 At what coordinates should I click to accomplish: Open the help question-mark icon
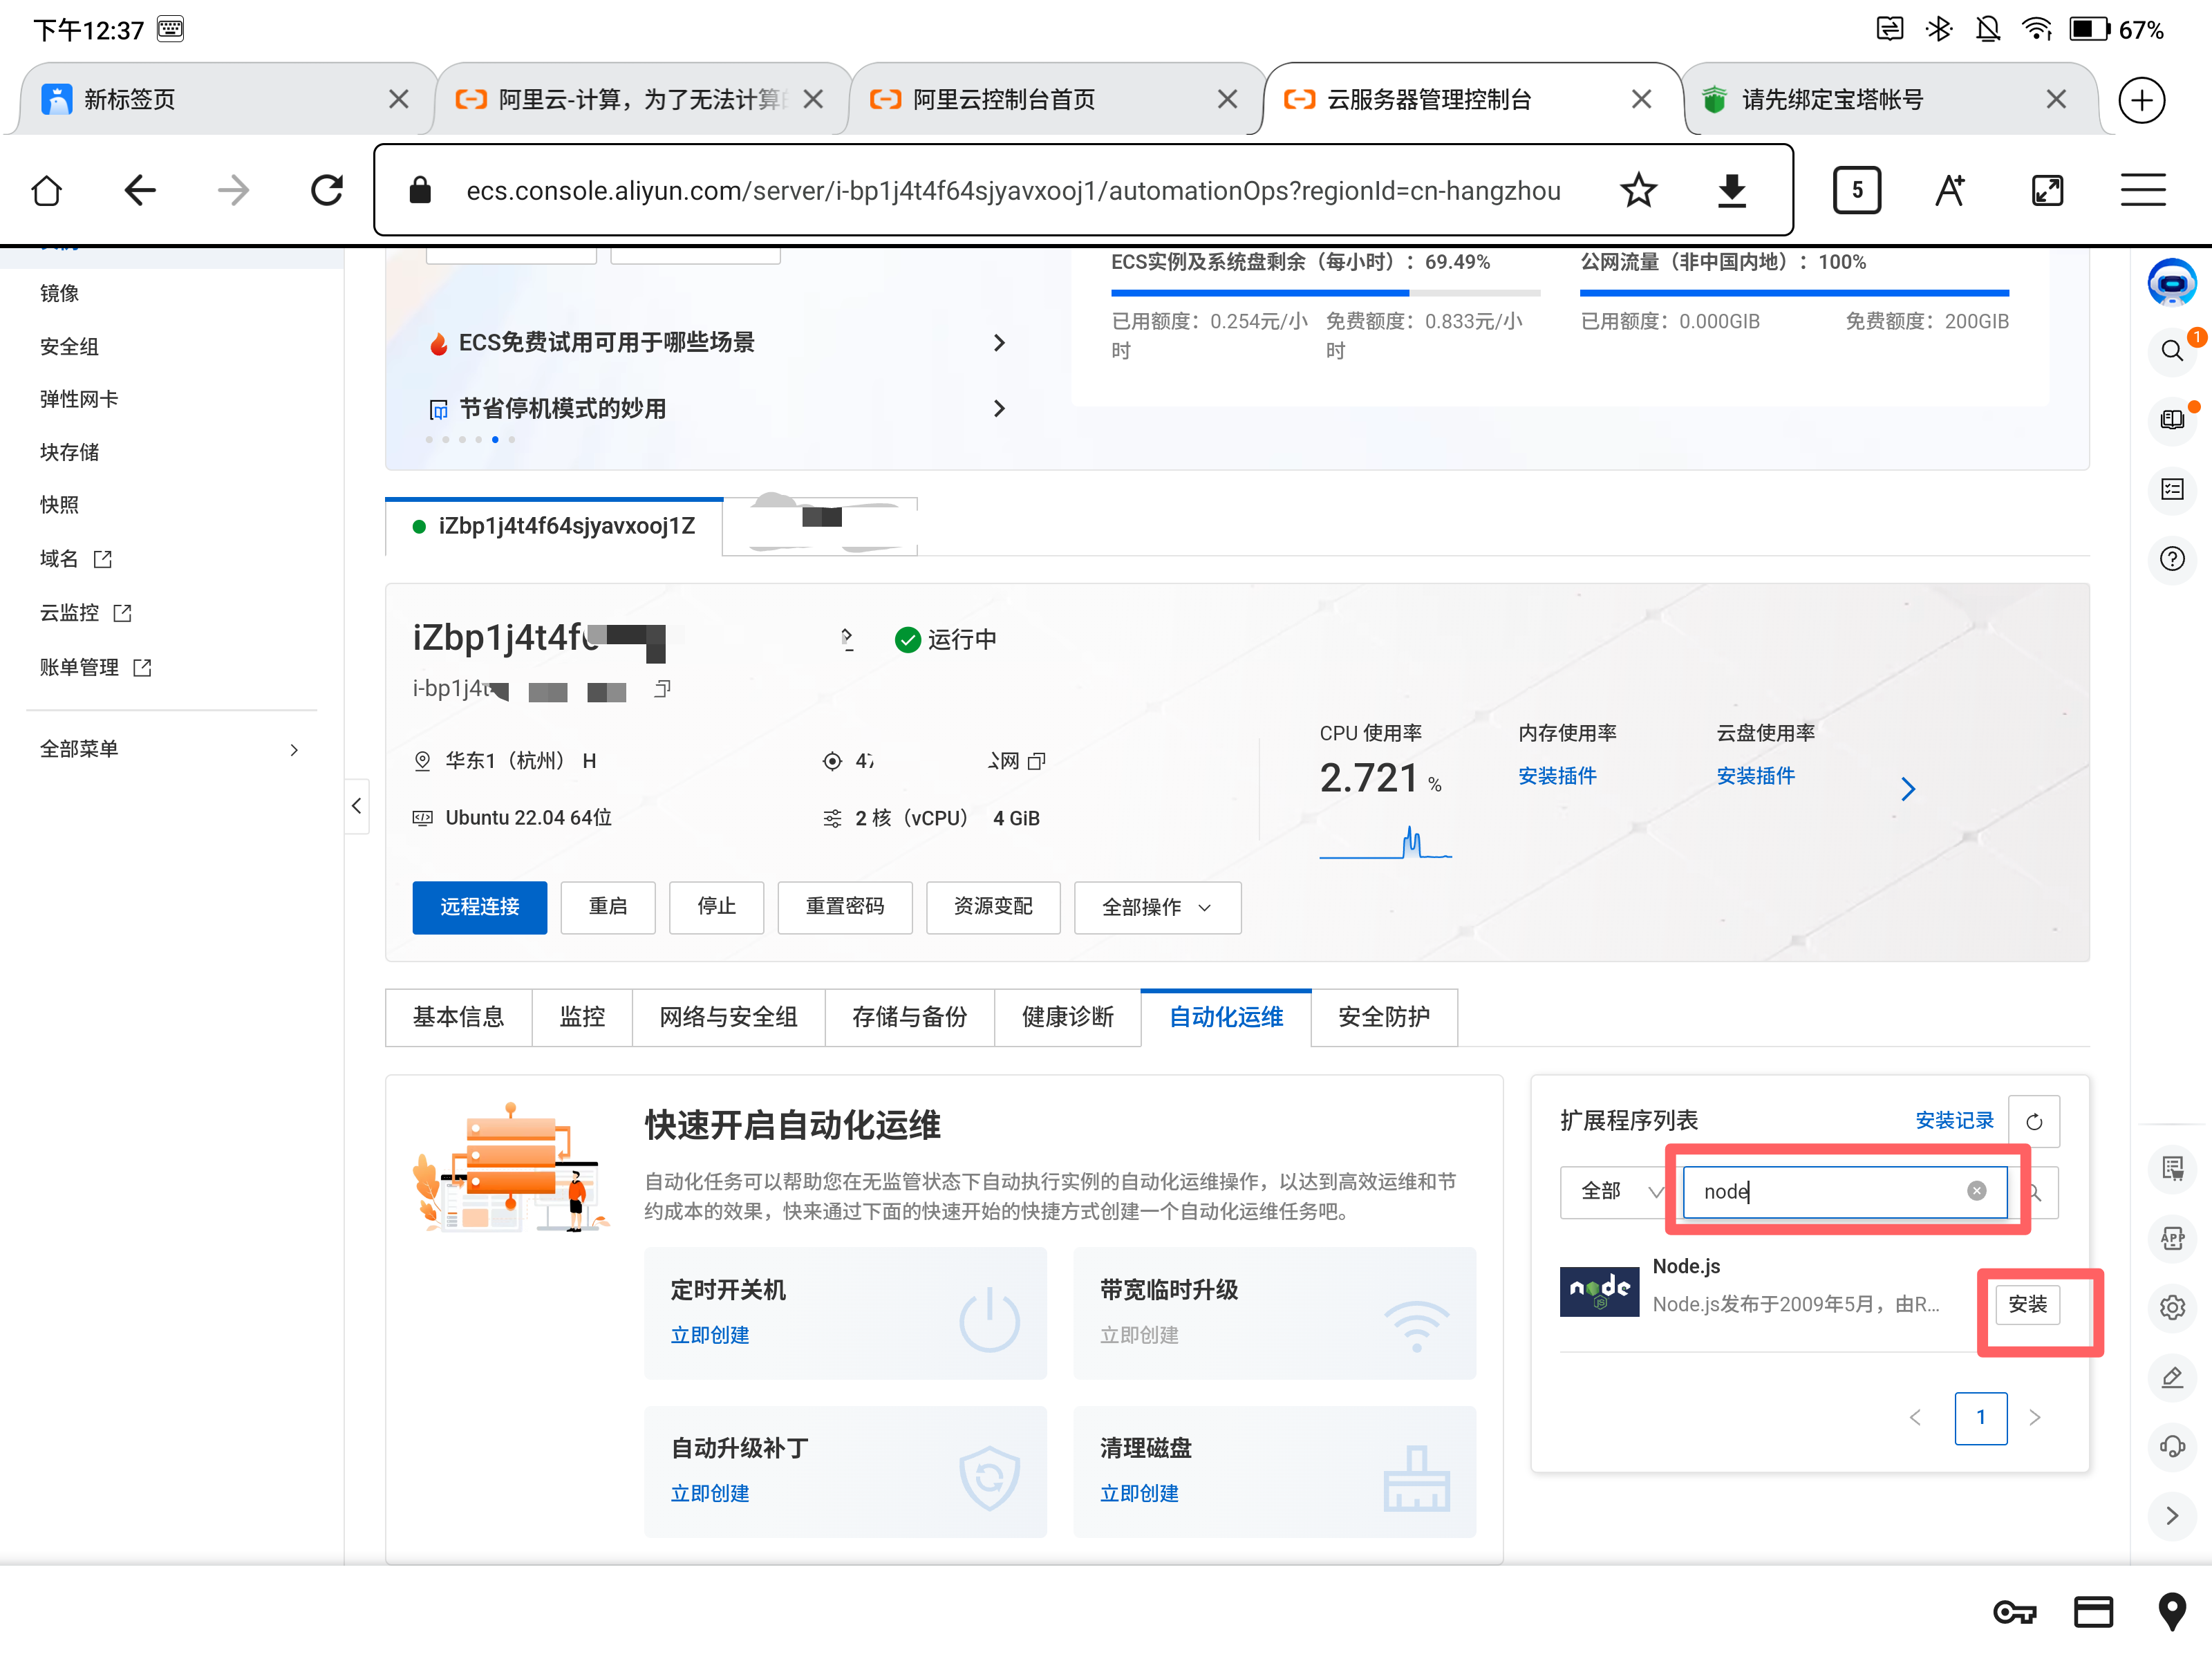click(2172, 560)
